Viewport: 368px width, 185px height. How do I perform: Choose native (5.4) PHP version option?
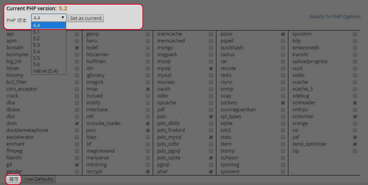45,71
